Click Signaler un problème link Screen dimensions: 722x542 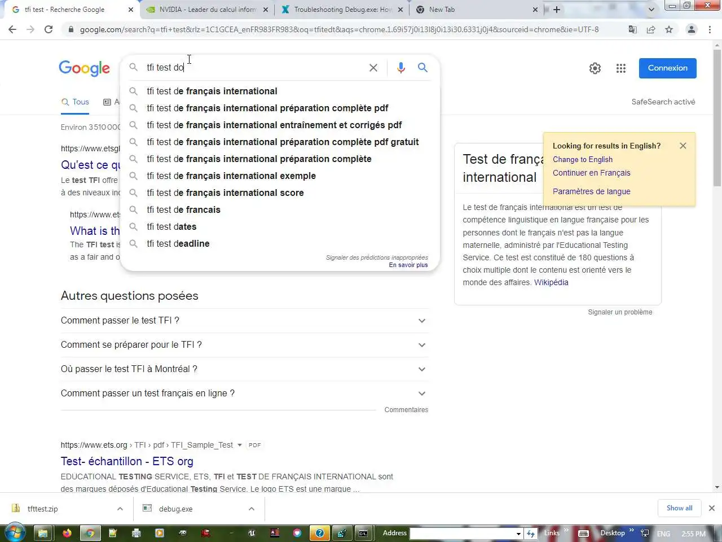[x=620, y=312]
